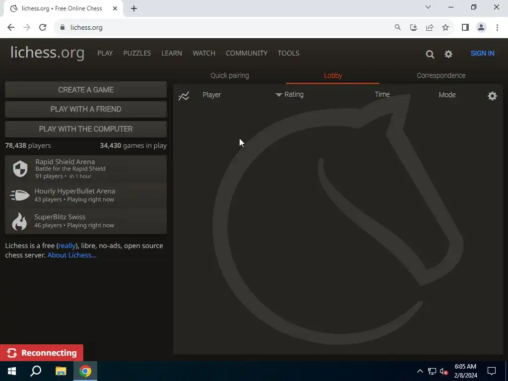Open the Windows Start menu
This screenshot has width=508, height=381.
pyautogui.click(x=12, y=371)
